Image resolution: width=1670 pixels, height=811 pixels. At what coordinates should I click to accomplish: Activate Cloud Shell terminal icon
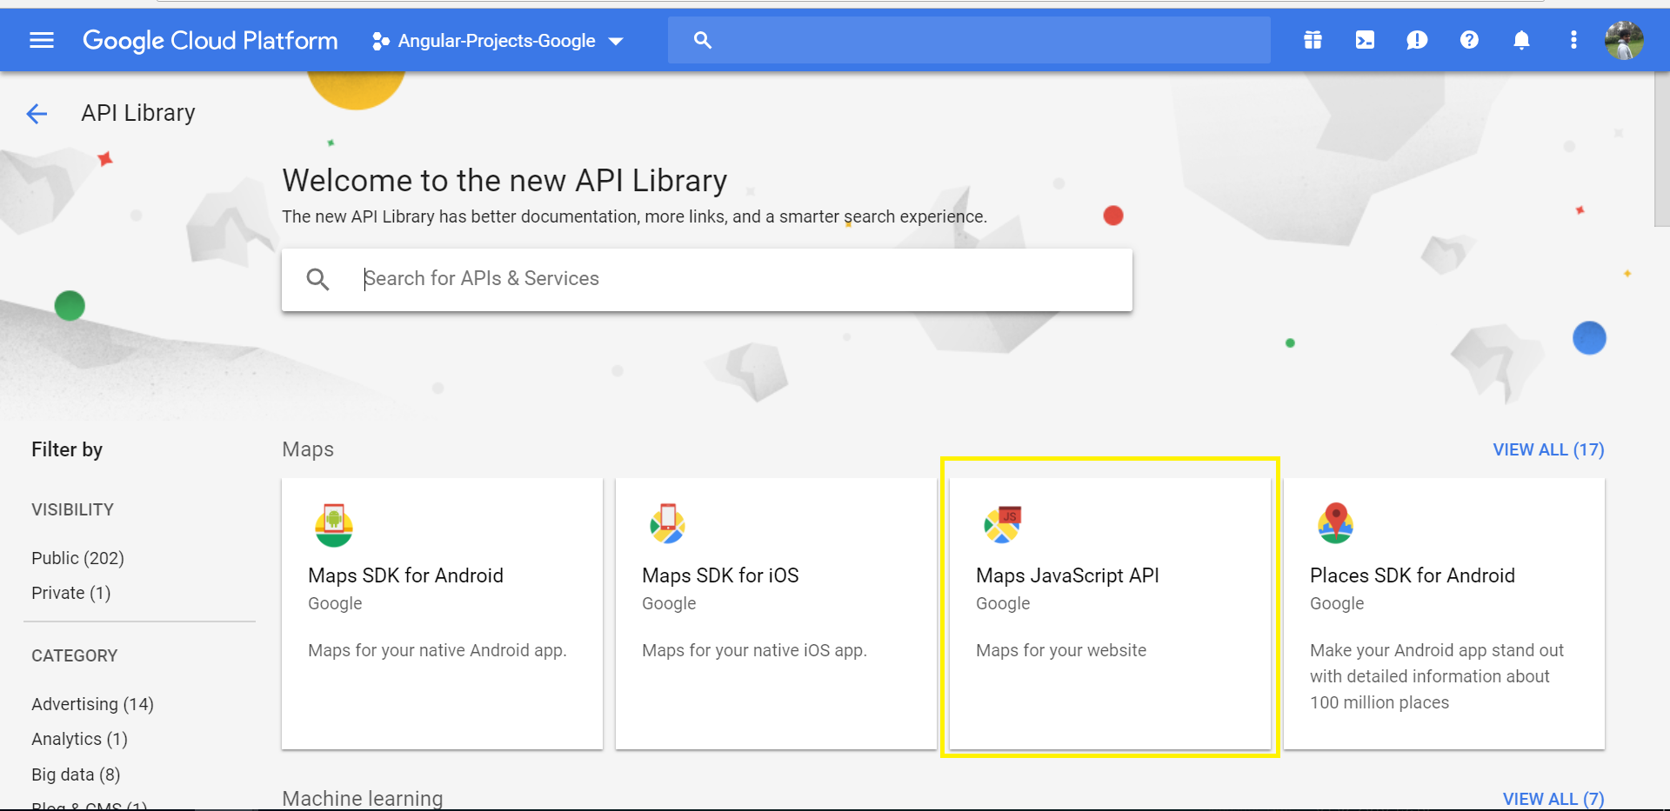[1365, 40]
